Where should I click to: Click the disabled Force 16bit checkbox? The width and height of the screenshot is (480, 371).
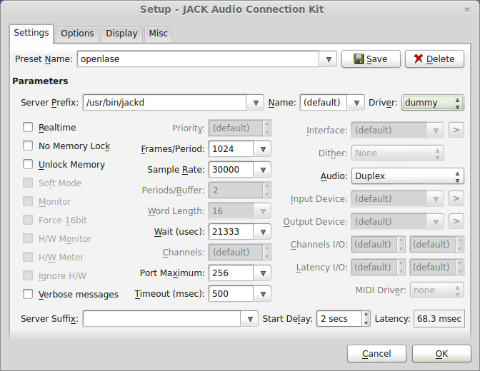28,220
